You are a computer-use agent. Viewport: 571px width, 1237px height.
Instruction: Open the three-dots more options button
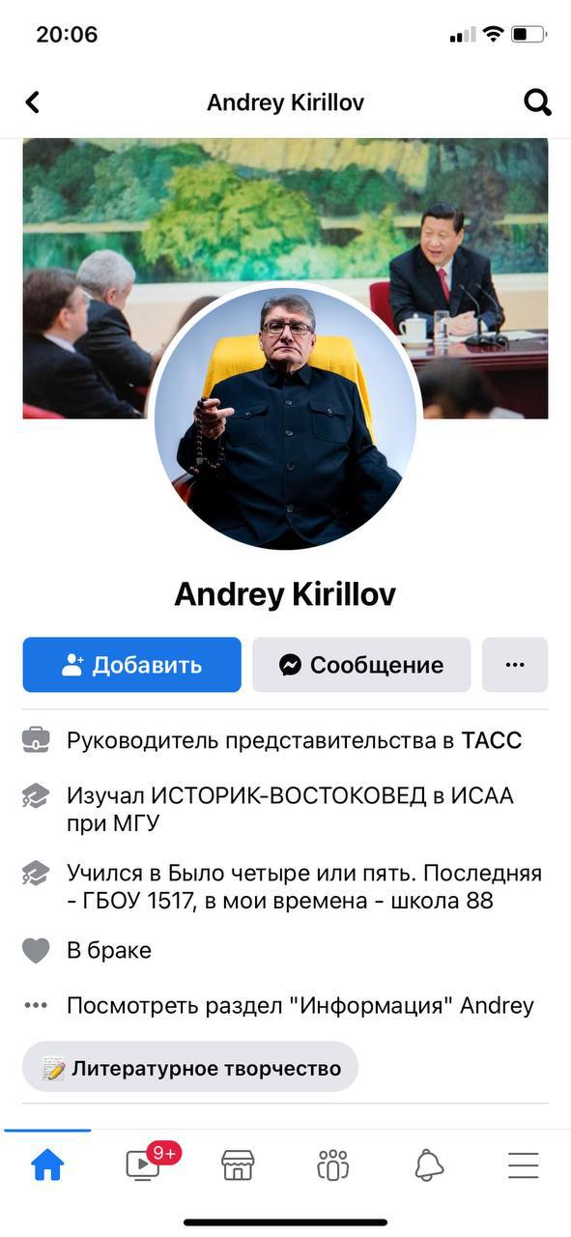pos(515,665)
